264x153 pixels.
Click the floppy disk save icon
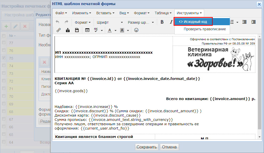(x=77, y=30)
